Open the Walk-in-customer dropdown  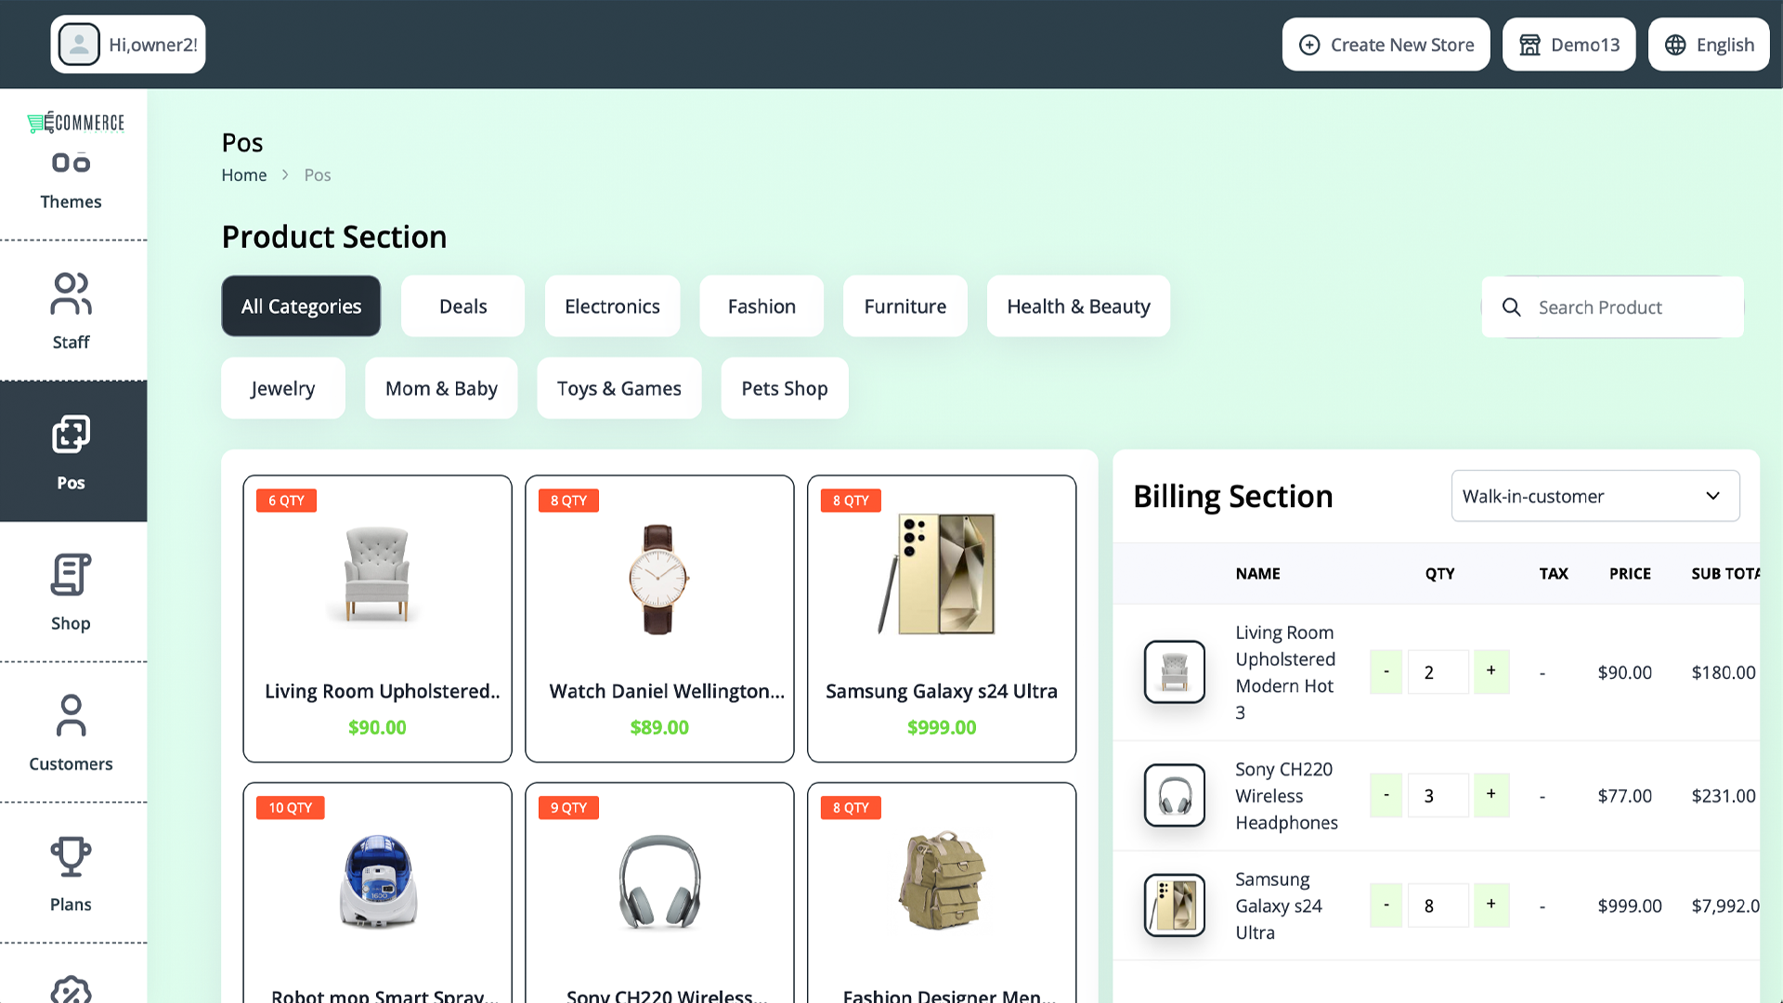[x=1595, y=496]
